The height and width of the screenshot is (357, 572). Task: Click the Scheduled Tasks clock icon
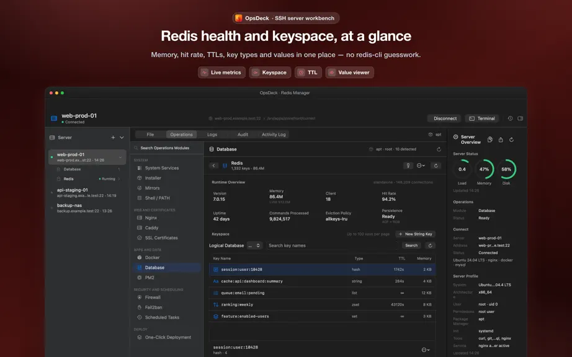[x=140, y=317]
